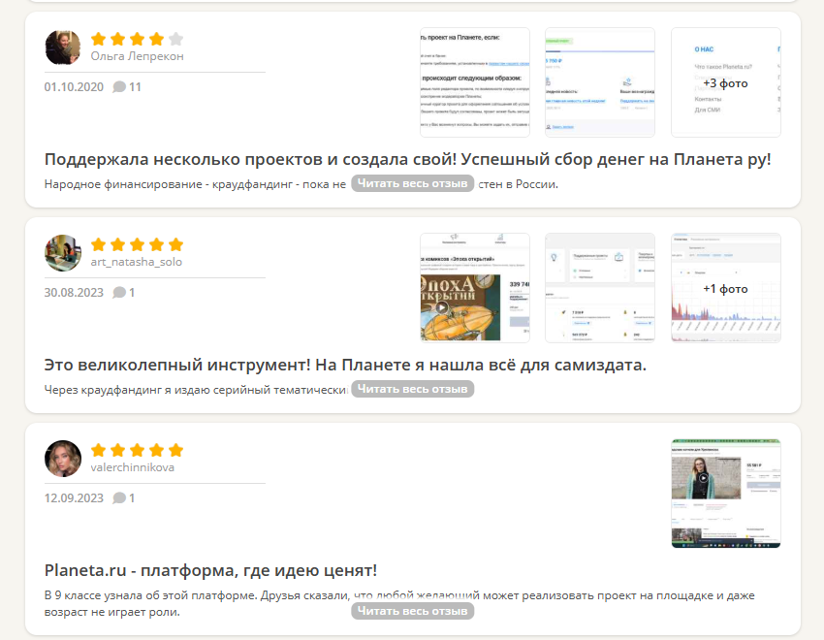
Task: Open art_natasha_solo's profile avatar
Action: pos(63,253)
